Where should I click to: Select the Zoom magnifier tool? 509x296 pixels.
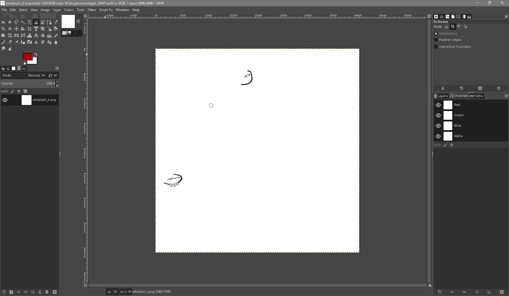coord(3,29)
